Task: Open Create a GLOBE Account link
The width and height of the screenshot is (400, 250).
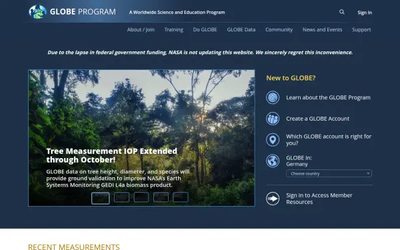Action: tap(317, 119)
